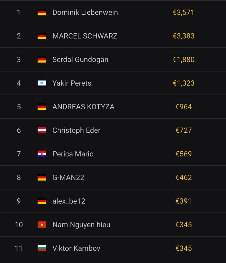This screenshot has width=226, height=263.
Task: Open player Dominik Liebenwein's name
Action: (85, 12)
